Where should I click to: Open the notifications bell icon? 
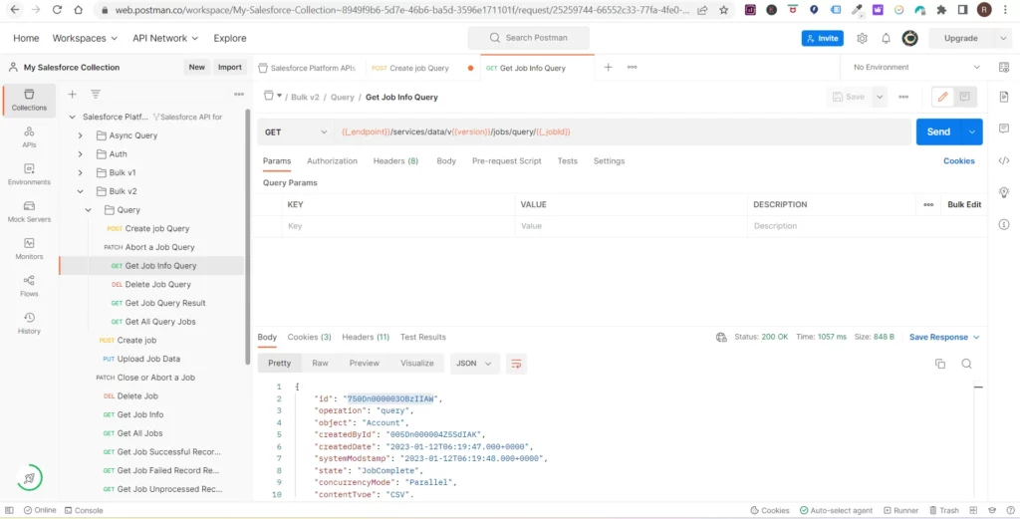coord(886,39)
